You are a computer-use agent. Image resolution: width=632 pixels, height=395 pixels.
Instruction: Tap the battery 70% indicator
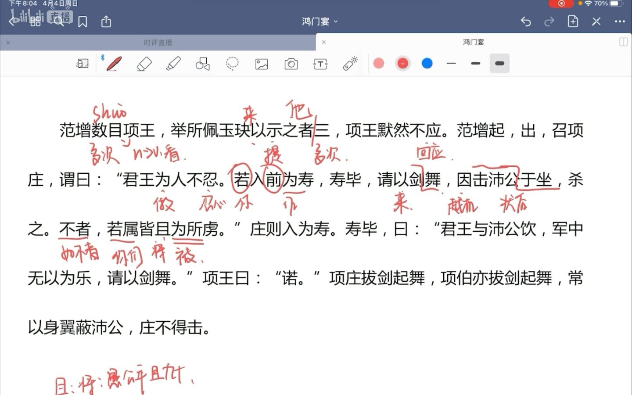coord(609,4)
